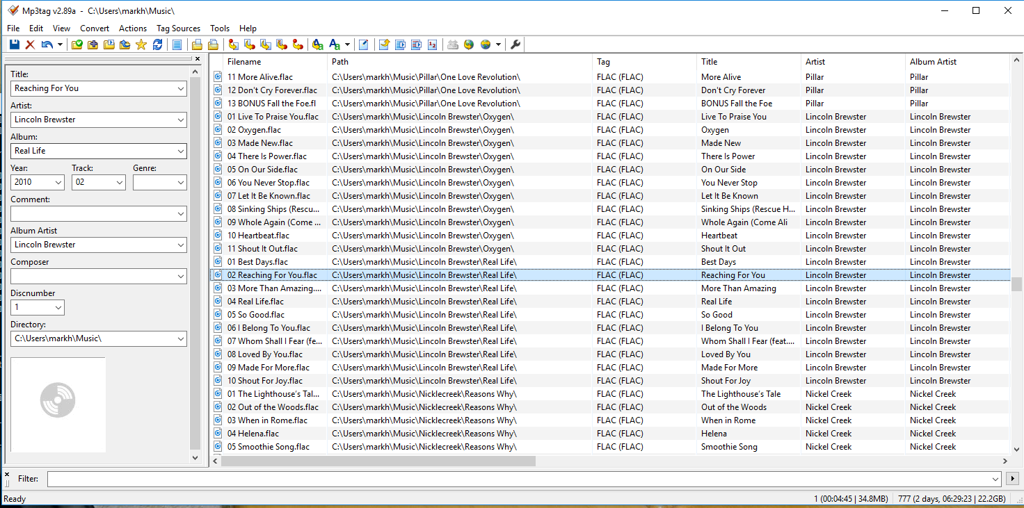Expand the Year combo box arrow
1024x508 pixels.
pyautogui.click(x=60, y=182)
